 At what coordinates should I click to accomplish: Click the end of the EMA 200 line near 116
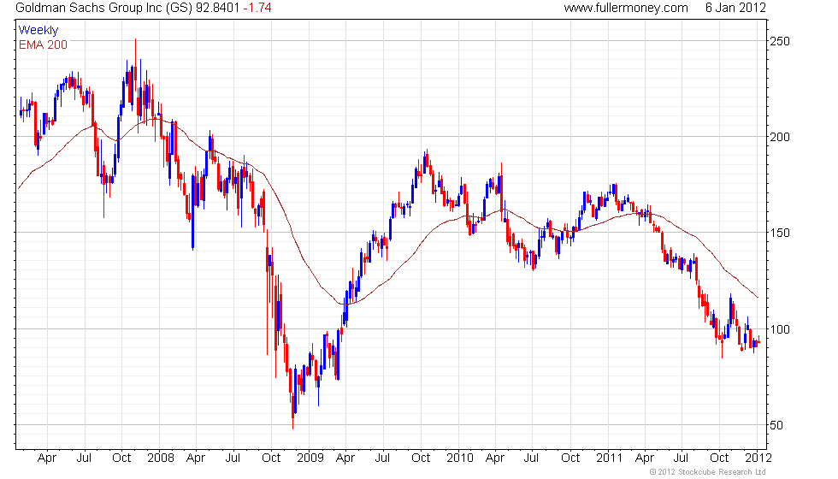[x=758, y=298]
